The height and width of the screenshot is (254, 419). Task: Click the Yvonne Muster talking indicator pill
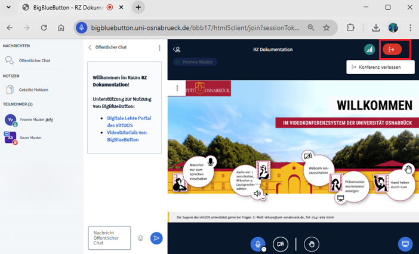click(195, 62)
